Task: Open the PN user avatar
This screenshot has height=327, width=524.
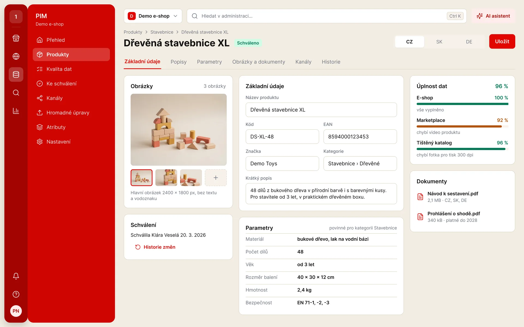Action: click(x=16, y=311)
